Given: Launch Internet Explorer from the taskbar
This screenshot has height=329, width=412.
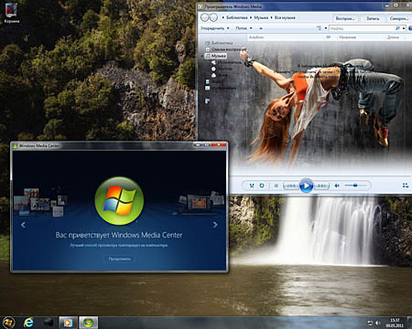Looking at the screenshot, I should [28, 323].
